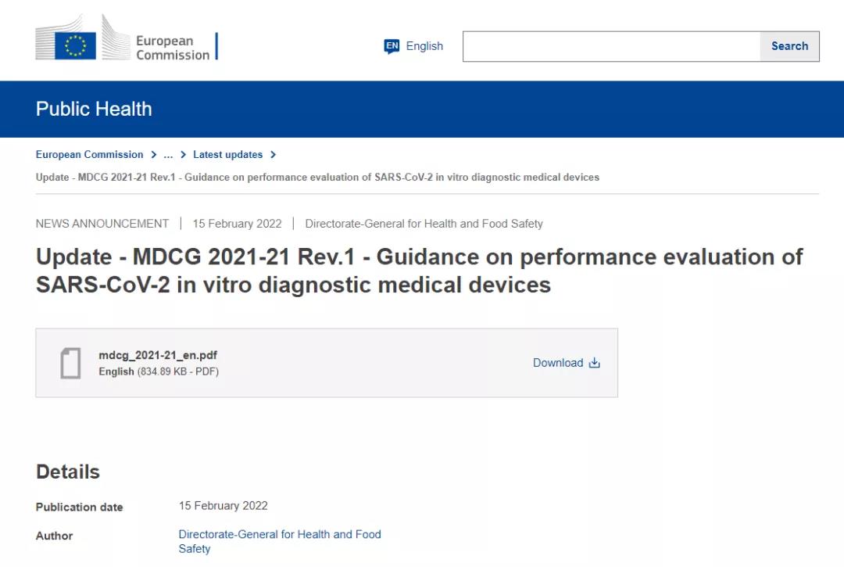Click the European Commission breadcrumb link

(89, 154)
